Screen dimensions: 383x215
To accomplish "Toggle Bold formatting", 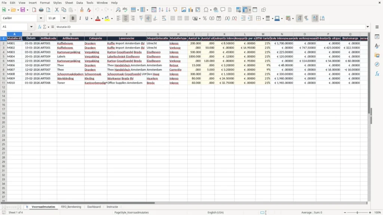I will (73, 18).
